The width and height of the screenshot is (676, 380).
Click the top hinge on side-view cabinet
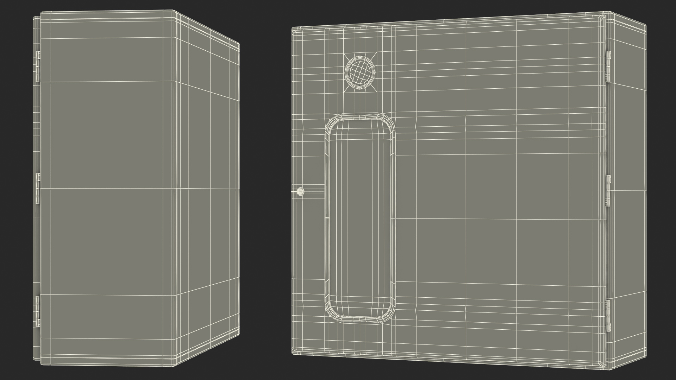click(38, 67)
